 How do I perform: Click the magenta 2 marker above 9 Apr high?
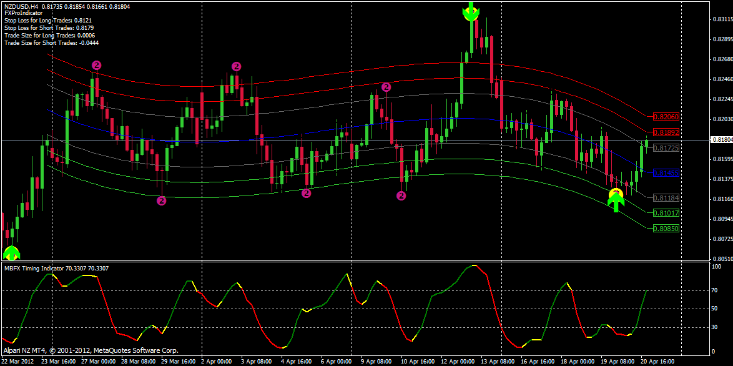click(386, 87)
